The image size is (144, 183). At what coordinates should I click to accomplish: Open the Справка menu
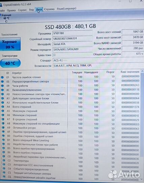pos(49,9)
